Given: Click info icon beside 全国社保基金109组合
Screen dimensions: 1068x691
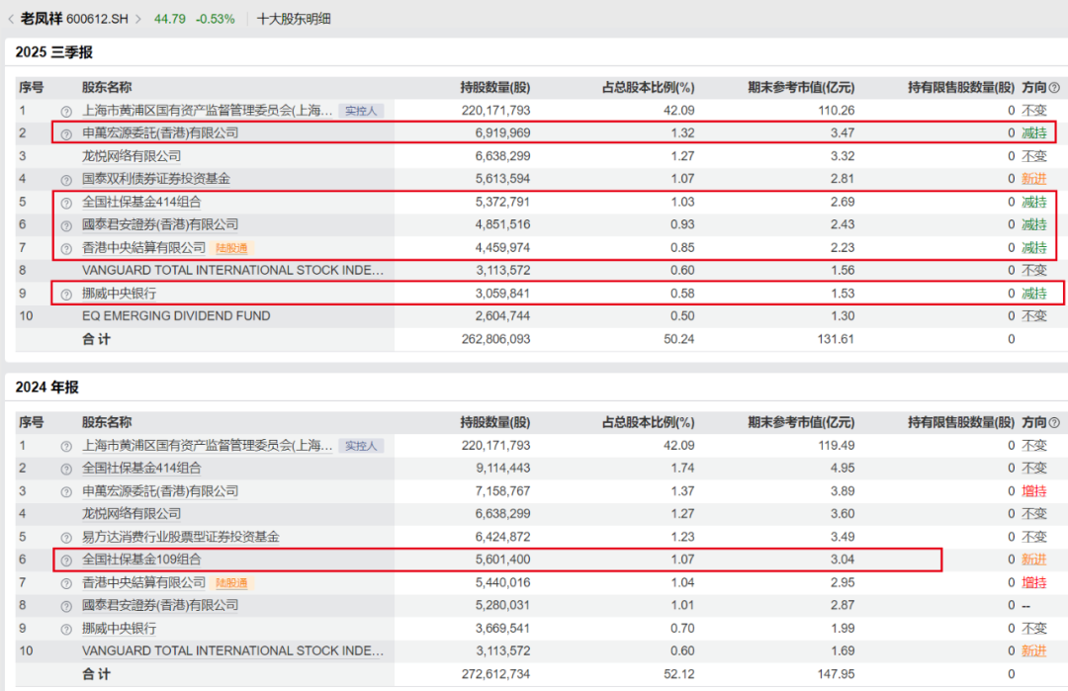Looking at the screenshot, I should (x=67, y=560).
